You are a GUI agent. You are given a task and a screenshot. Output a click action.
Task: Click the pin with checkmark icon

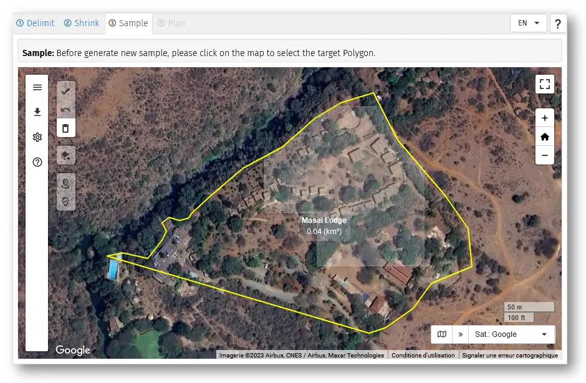coord(65,202)
